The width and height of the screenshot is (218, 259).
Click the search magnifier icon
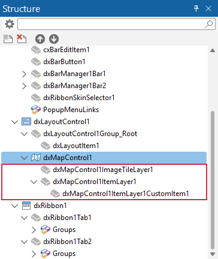(209, 24)
